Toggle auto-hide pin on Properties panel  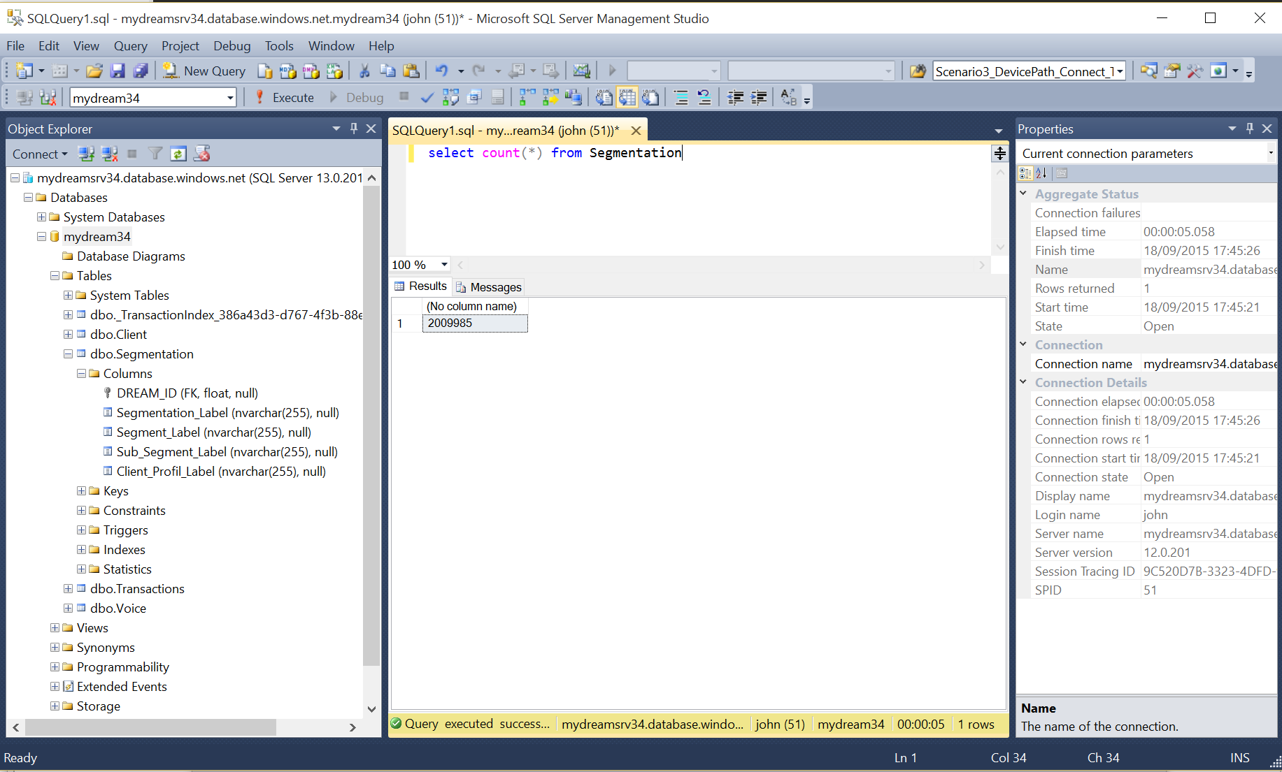point(1250,128)
